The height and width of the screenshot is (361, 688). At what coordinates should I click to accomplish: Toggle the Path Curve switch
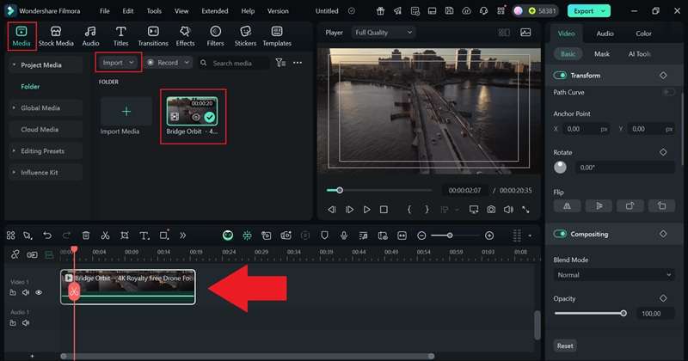669,92
